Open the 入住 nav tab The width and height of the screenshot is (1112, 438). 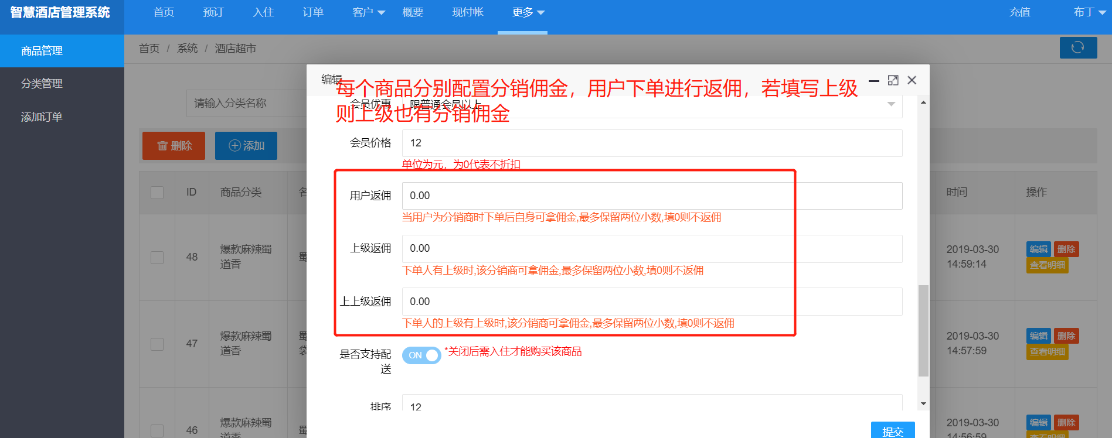(x=263, y=12)
